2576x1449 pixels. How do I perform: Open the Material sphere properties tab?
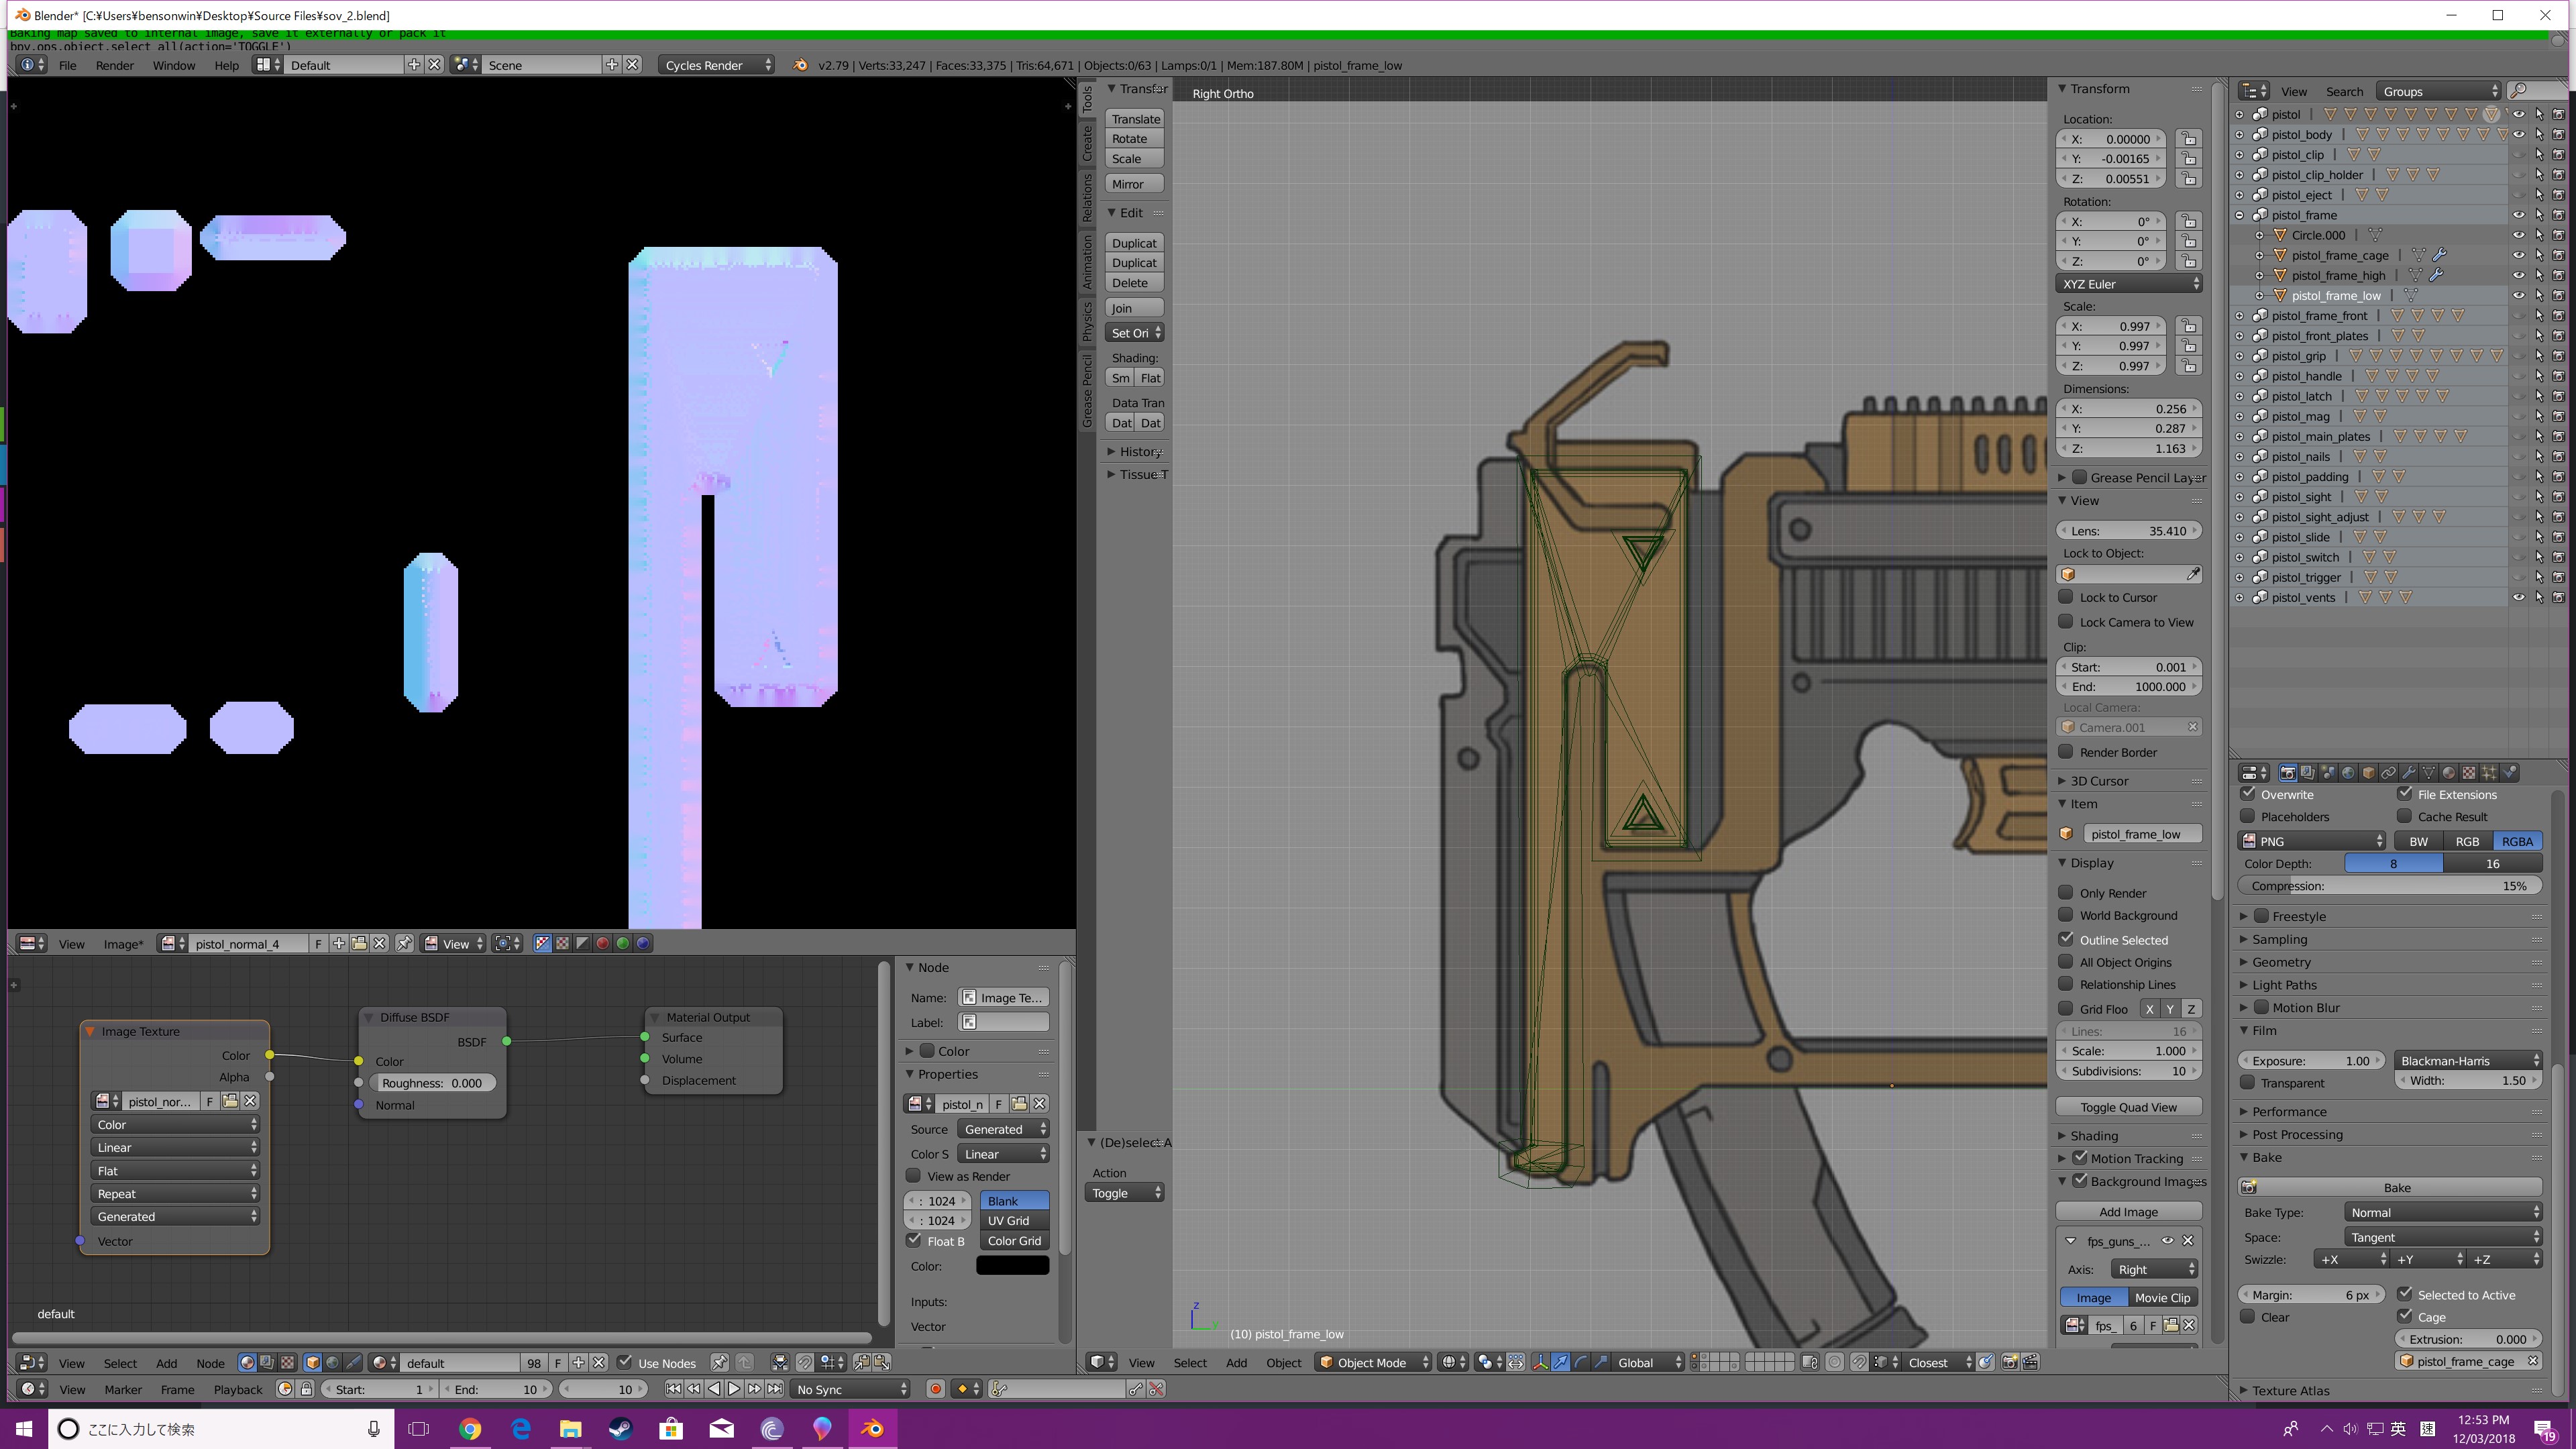2448,773
